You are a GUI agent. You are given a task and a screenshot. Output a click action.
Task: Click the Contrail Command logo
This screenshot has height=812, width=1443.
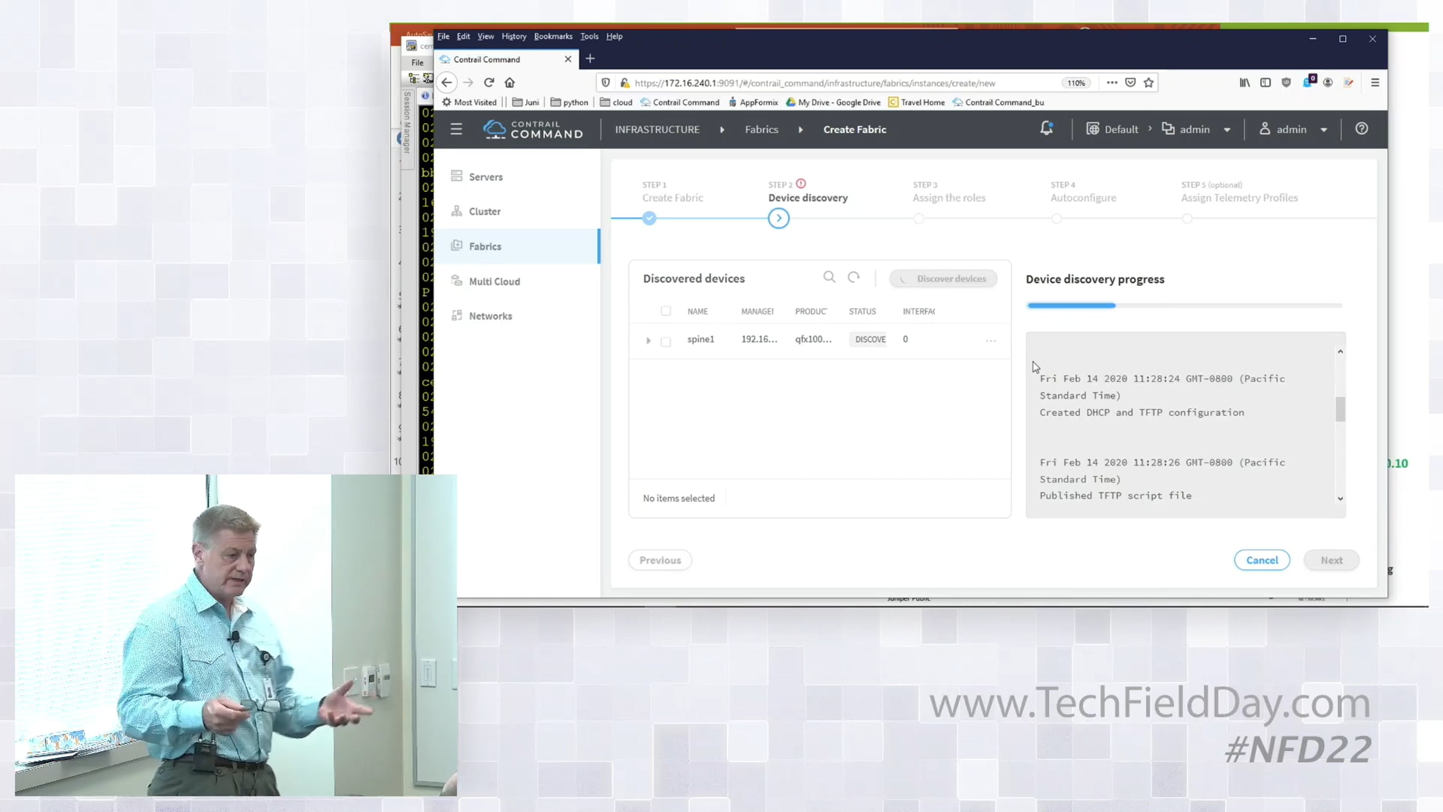click(x=533, y=129)
